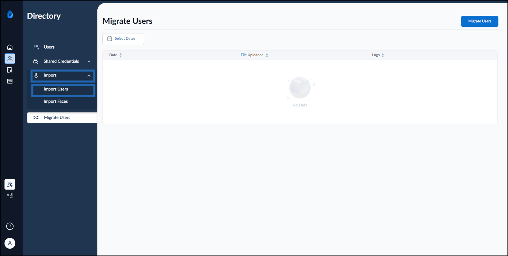The height and width of the screenshot is (256, 508).
Task: Click the account avatar labeled A
Action: (x=10, y=243)
